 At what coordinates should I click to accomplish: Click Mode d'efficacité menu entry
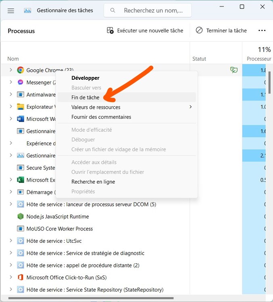(127, 130)
